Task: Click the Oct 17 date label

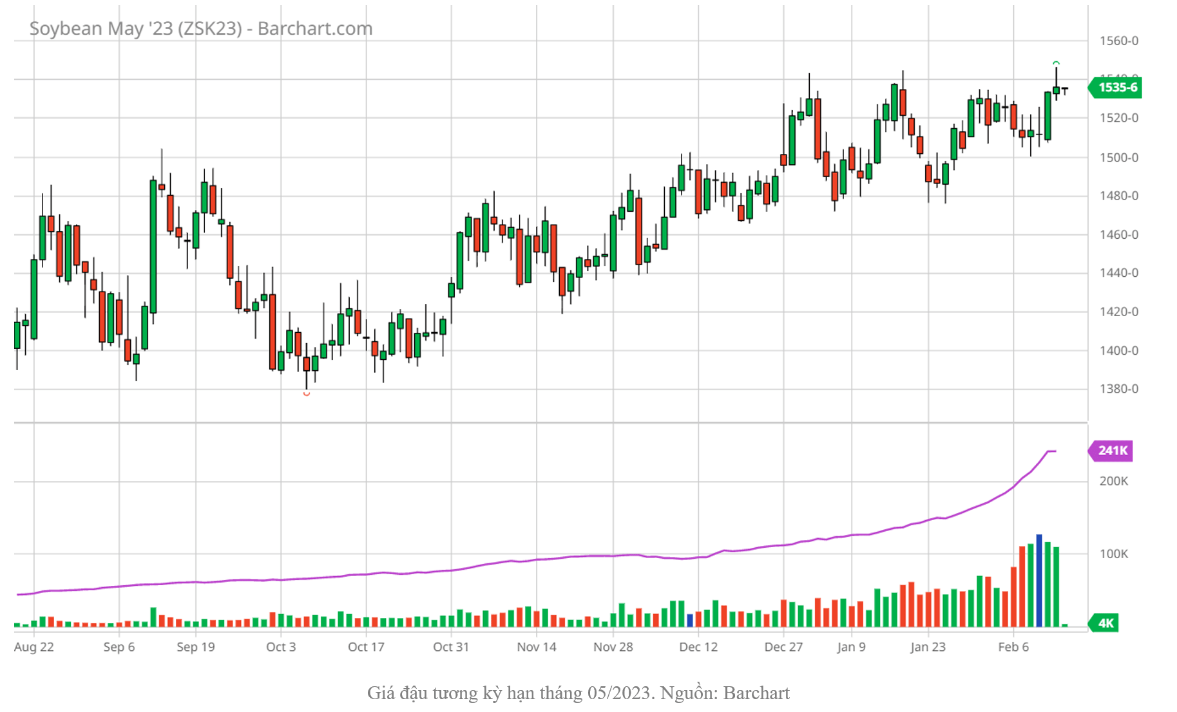Action: point(366,647)
